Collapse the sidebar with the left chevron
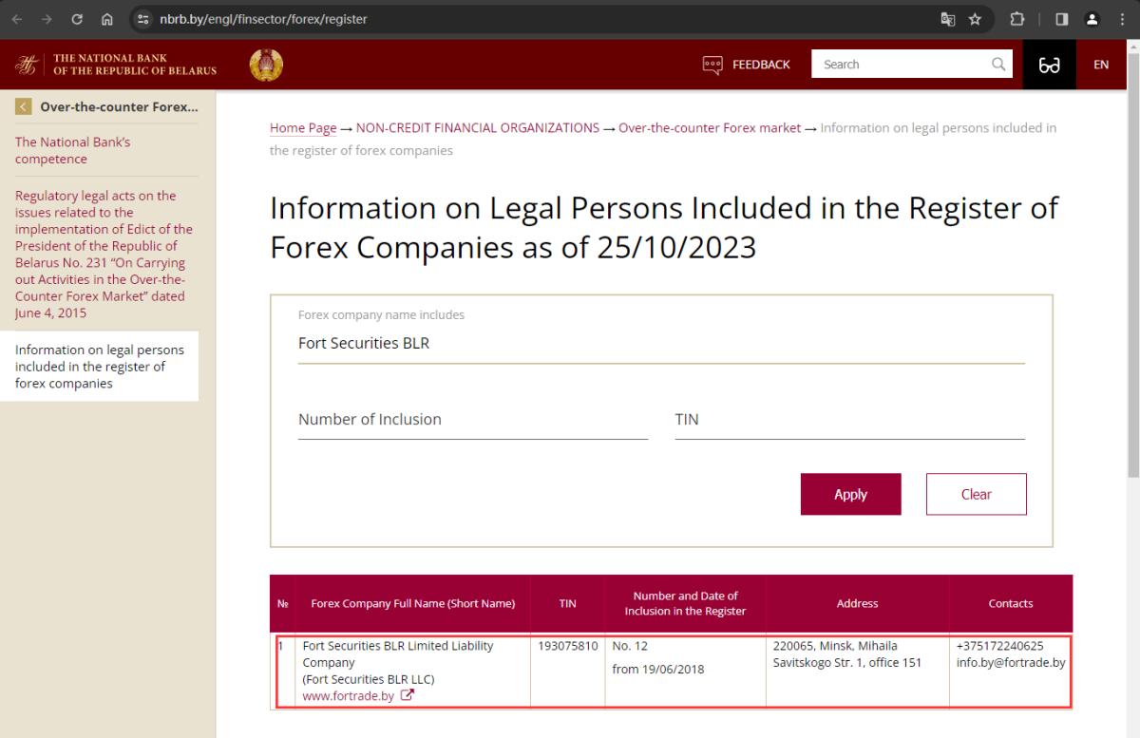1140x738 pixels. pos(23,106)
